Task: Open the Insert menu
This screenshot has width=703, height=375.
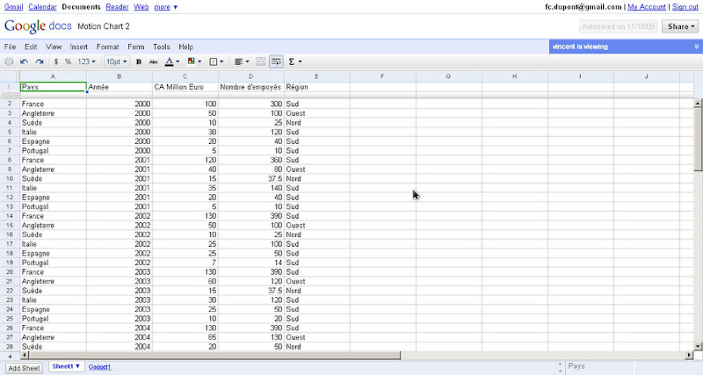Action: click(x=78, y=47)
